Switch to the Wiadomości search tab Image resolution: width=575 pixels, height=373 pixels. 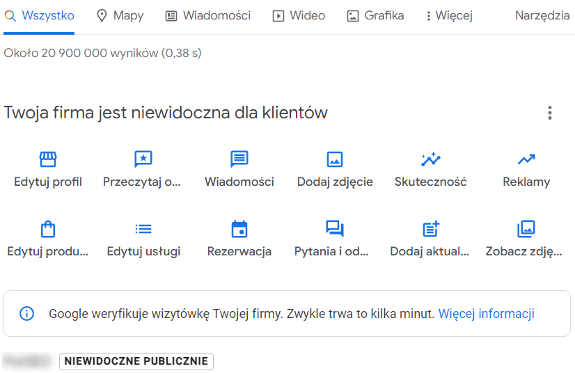tap(208, 16)
